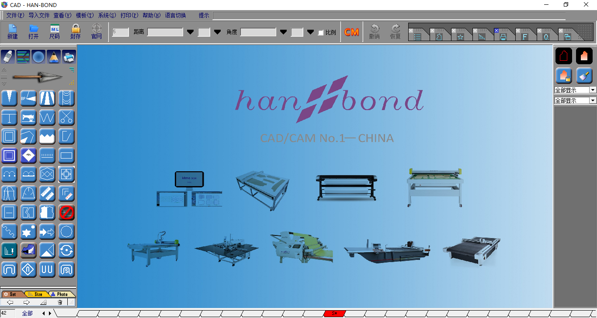Toggle the X box above the F tab
Image resolution: width=597 pixels, height=318 pixels.
(518, 31)
